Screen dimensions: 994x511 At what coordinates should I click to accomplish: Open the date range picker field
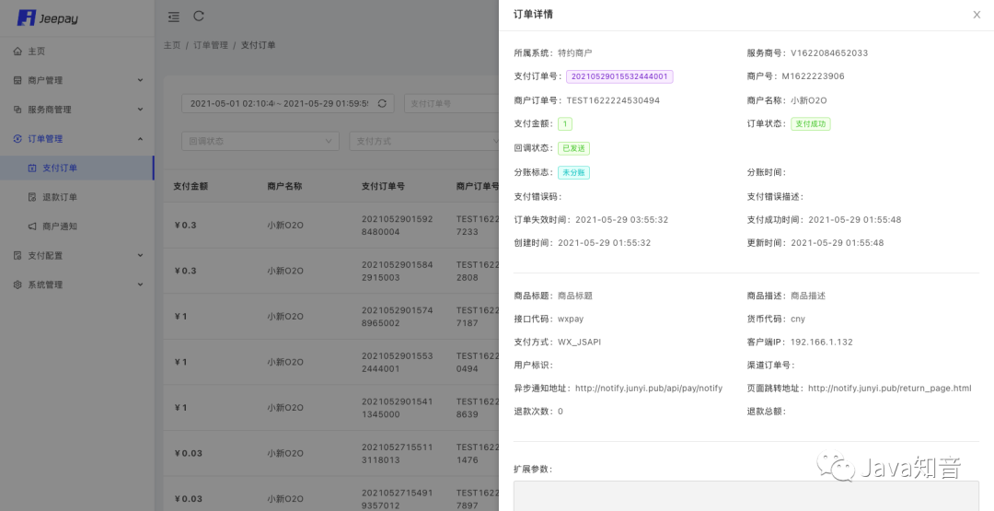288,103
